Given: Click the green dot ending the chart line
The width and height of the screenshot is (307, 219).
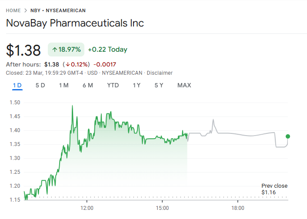Looking at the screenshot, I should tap(288, 136).
